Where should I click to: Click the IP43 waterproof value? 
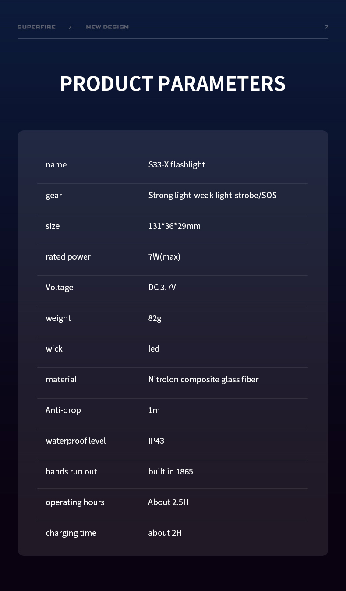[x=156, y=441]
